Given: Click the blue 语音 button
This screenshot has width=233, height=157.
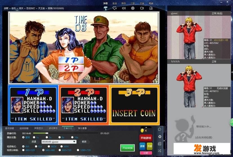Looking at the screenshot, I should click(142, 146).
